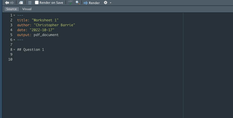This screenshot has width=233, height=118.
Task: Click the Render on Save label
Action: click(x=51, y=3)
